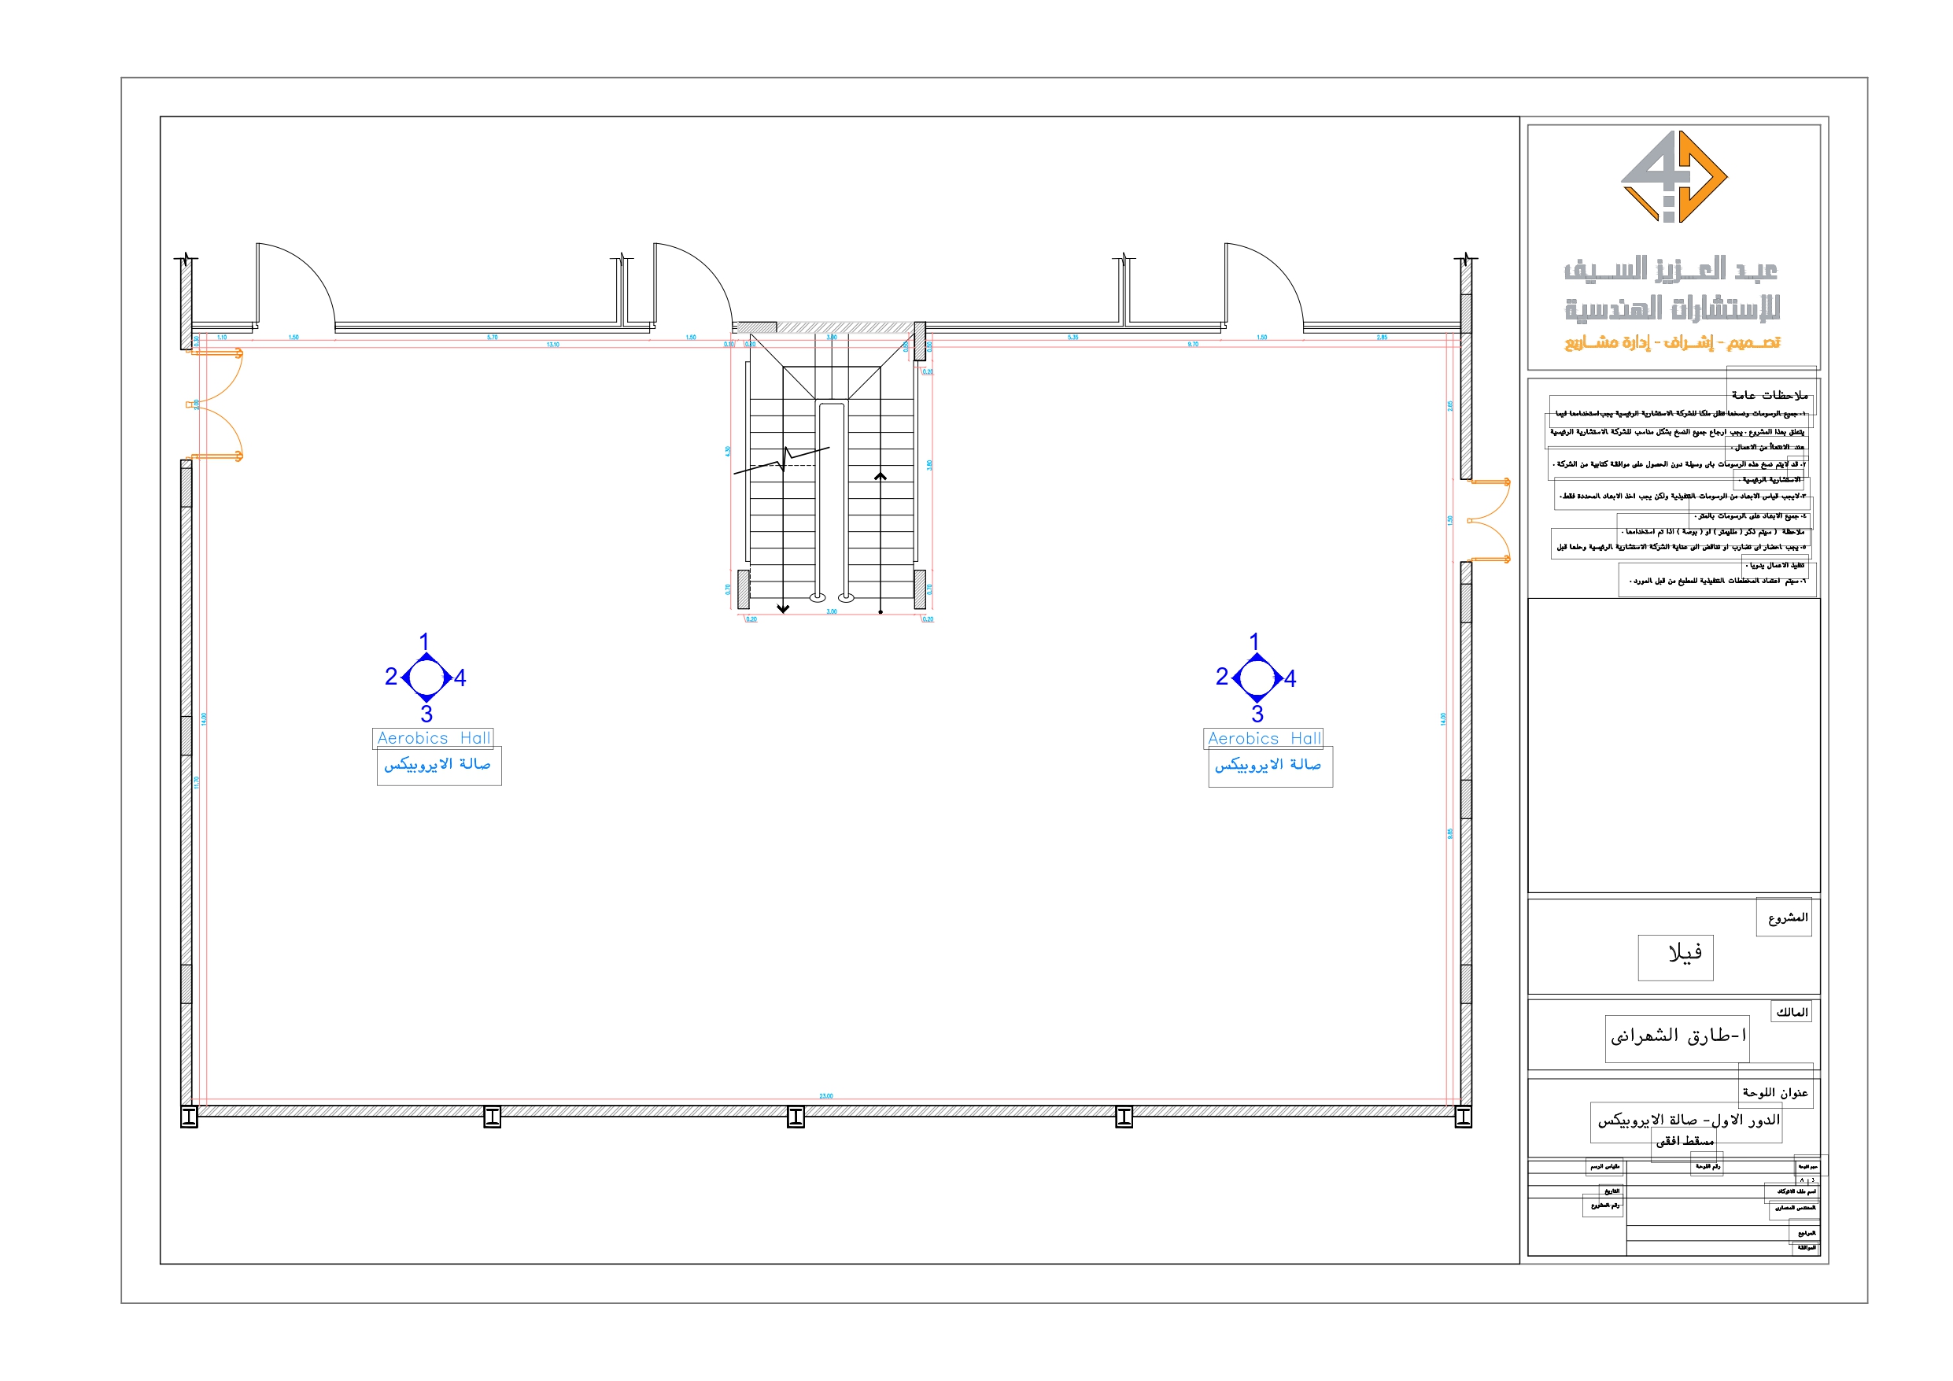This screenshot has width=1953, height=1381.
Task: Click number 4 beside the right elevation marker
Action: (1290, 678)
